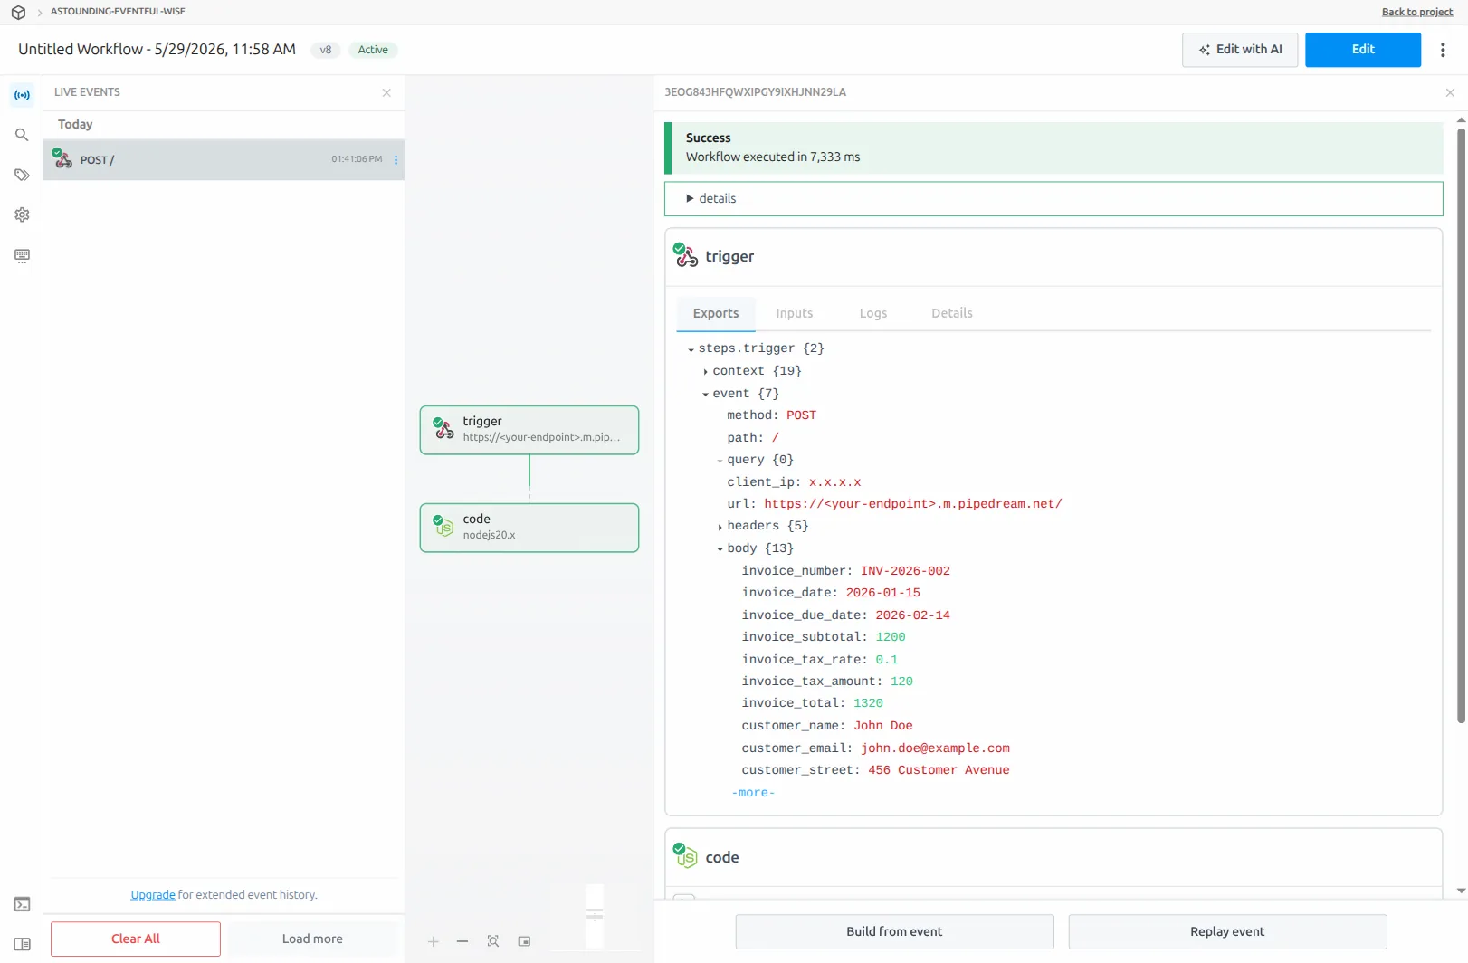Viewport: 1468px width, 963px height.
Task: Click Build from event button
Action: [894, 931]
